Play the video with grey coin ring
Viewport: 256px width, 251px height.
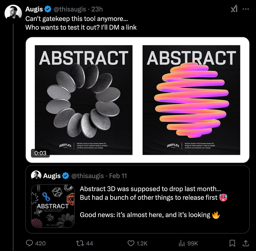click(x=83, y=100)
